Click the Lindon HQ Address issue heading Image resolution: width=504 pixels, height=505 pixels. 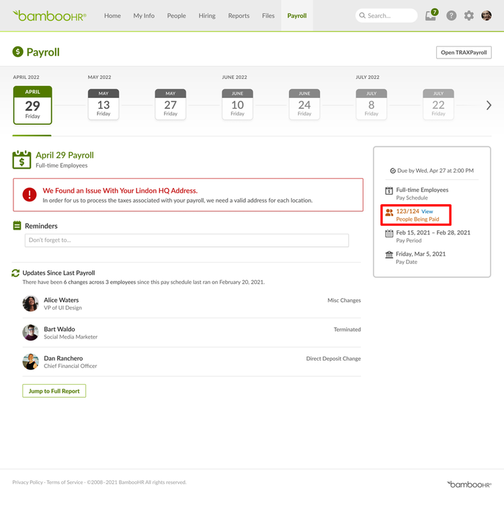120,191
